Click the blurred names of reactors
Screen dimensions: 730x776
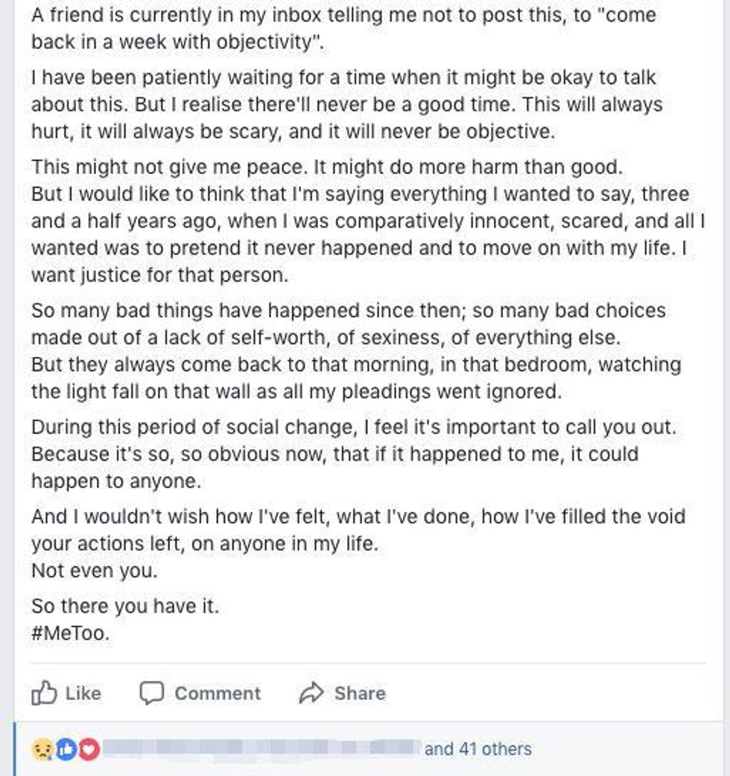click(261, 748)
